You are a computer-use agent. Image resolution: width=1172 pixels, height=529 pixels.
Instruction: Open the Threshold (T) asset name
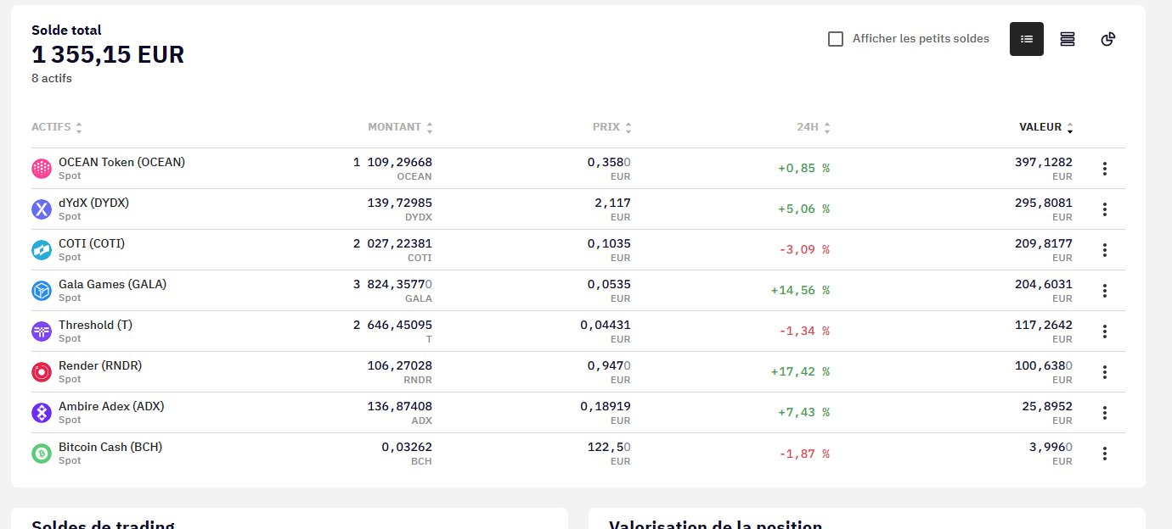point(95,325)
